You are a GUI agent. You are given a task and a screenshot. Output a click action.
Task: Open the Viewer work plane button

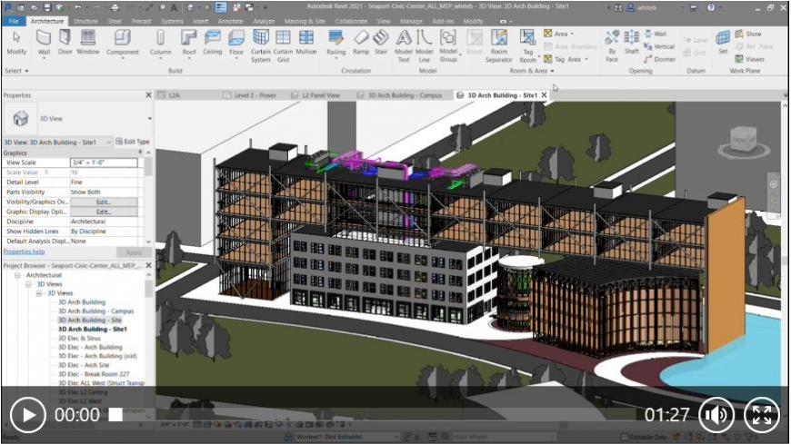[x=750, y=59]
